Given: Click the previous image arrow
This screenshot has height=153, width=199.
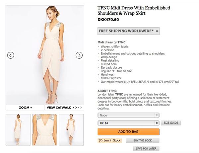Looking at the screenshot, I should pyautogui.click(x=11, y=55).
